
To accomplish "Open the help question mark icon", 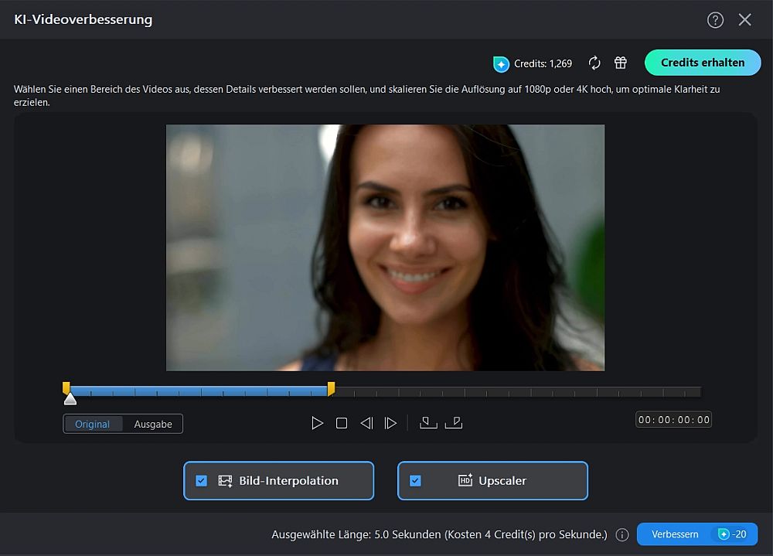I will (x=715, y=19).
